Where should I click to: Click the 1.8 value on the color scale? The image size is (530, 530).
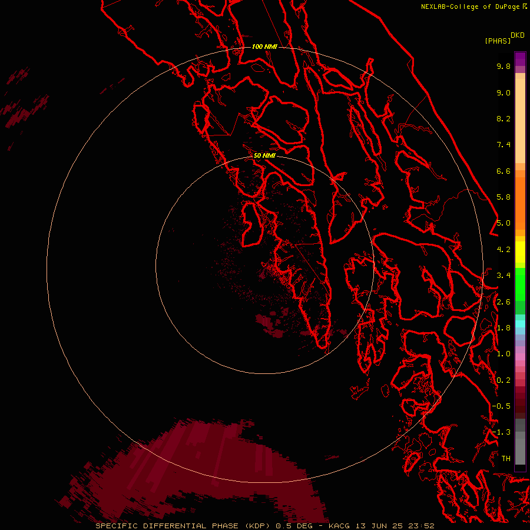tap(503, 328)
